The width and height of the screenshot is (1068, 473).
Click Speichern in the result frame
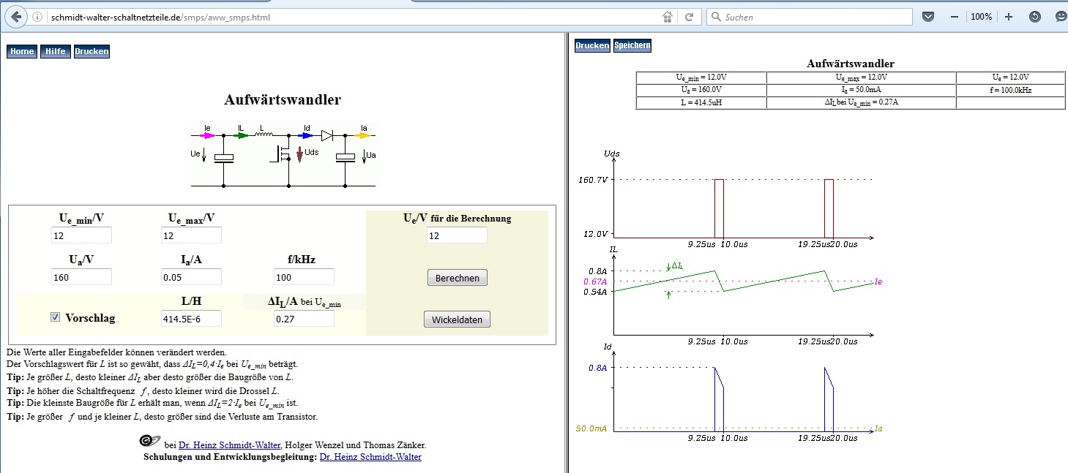(x=632, y=45)
